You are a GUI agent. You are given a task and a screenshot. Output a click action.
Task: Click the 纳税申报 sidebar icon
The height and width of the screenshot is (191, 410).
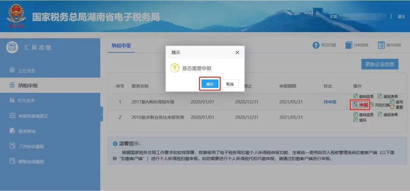tap(12, 85)
